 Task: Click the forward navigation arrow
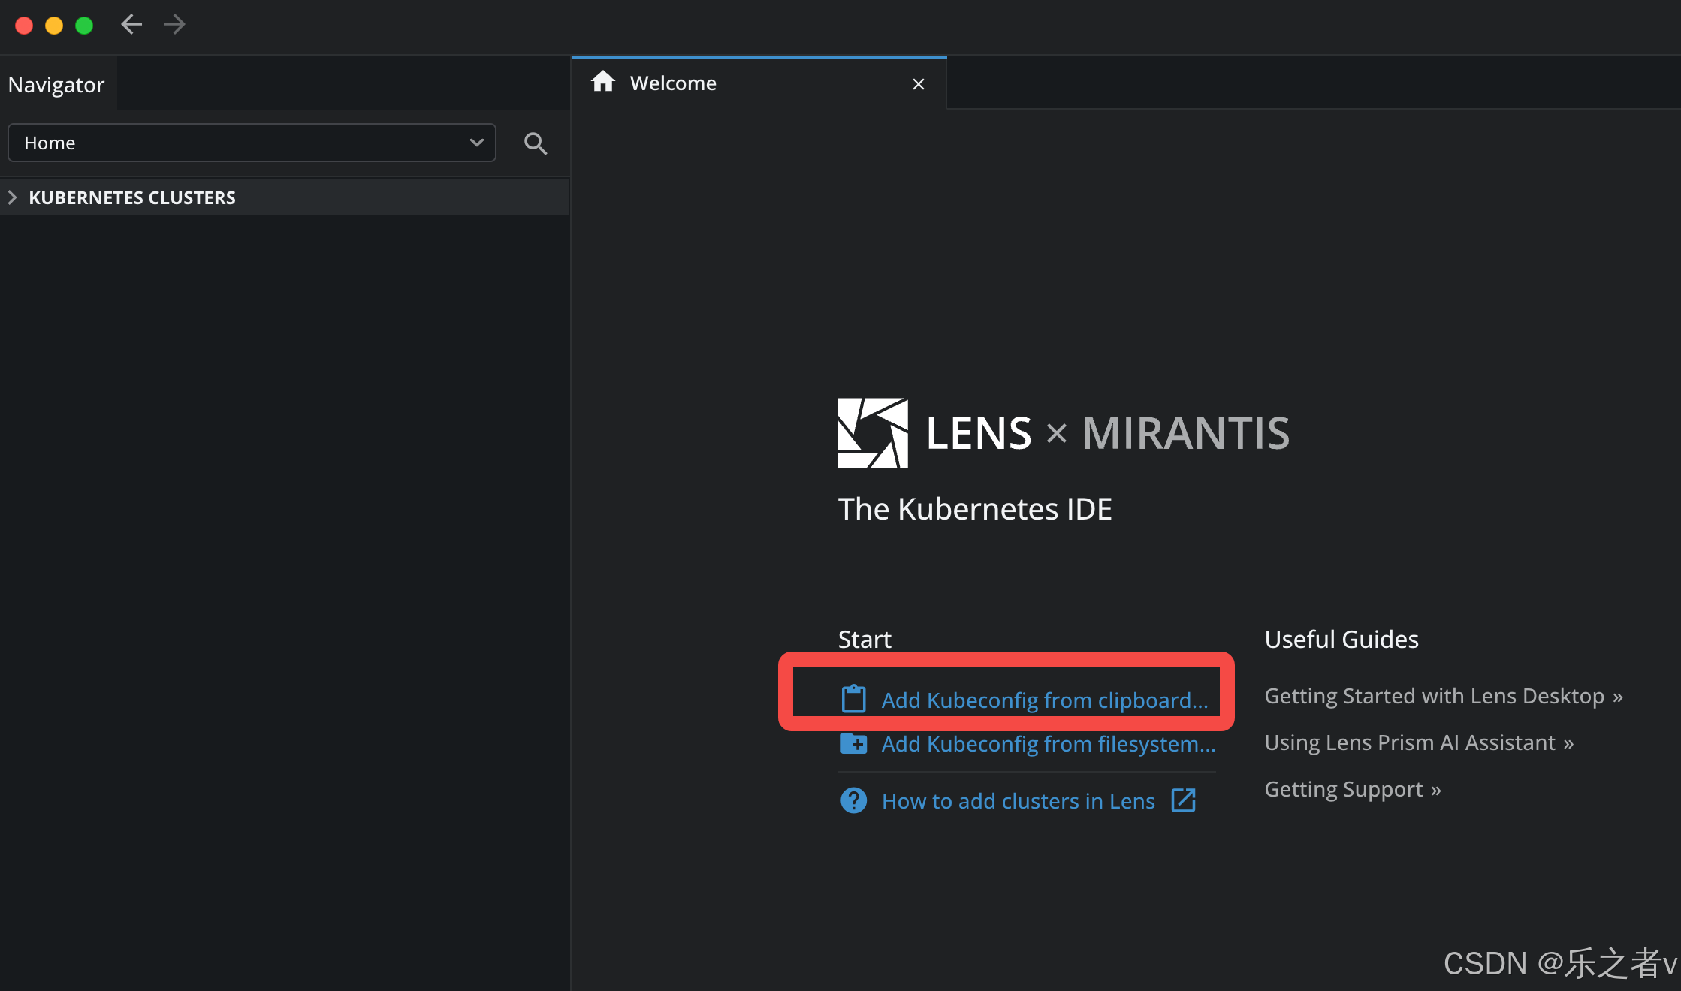(174, 25)
